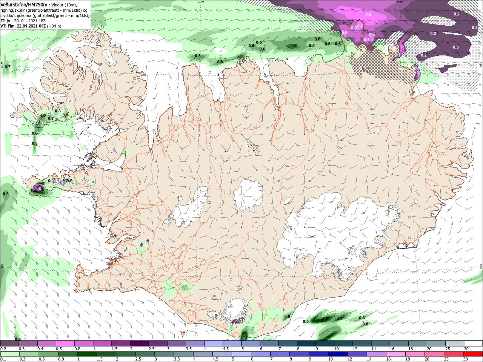Select the rain scale swatch starting at 2.5
Screen dimensions: 483x362
pos(145,354)
